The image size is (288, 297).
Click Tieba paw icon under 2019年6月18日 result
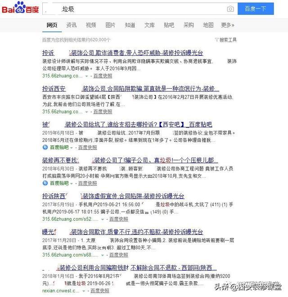pos(45,147)
